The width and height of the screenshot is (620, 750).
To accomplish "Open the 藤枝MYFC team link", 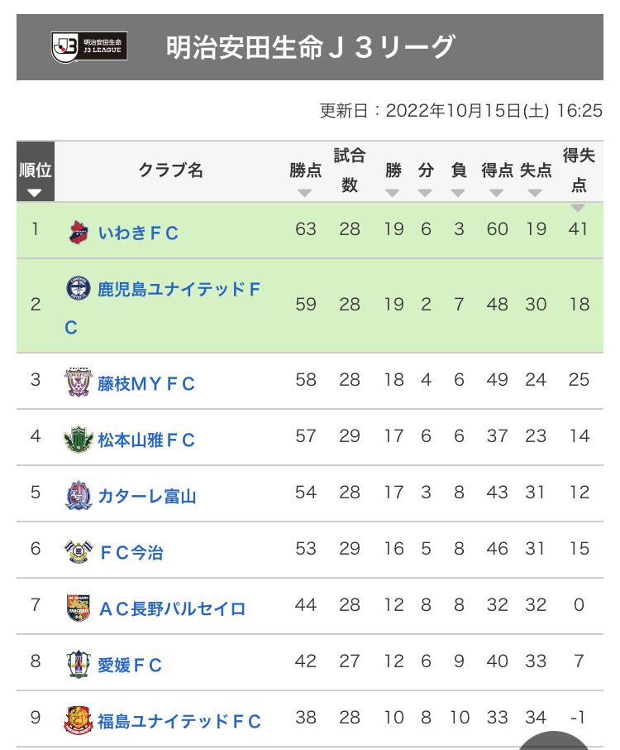I will (x=146, y=383).
